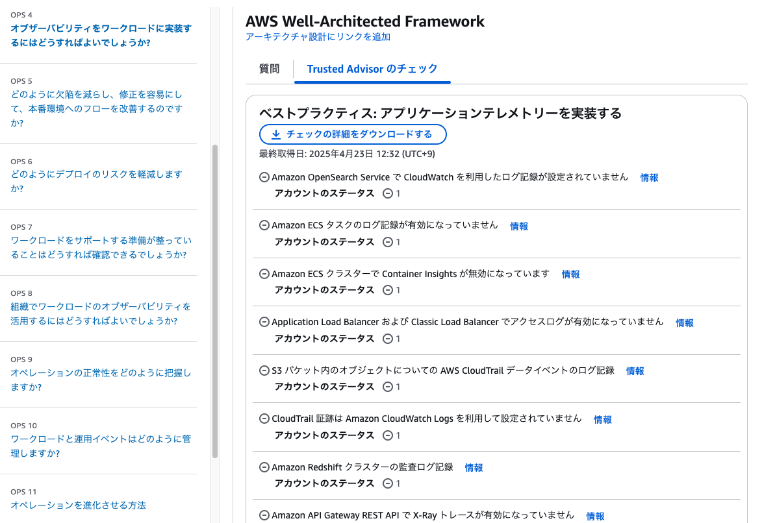
Task: Open アーキテクチャ設計にリンクを追加 link
Action: 318,37
